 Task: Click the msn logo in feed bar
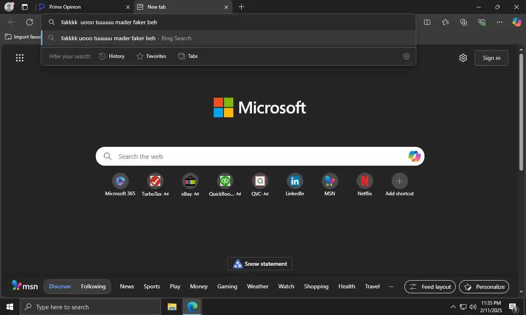coord(25,286)
